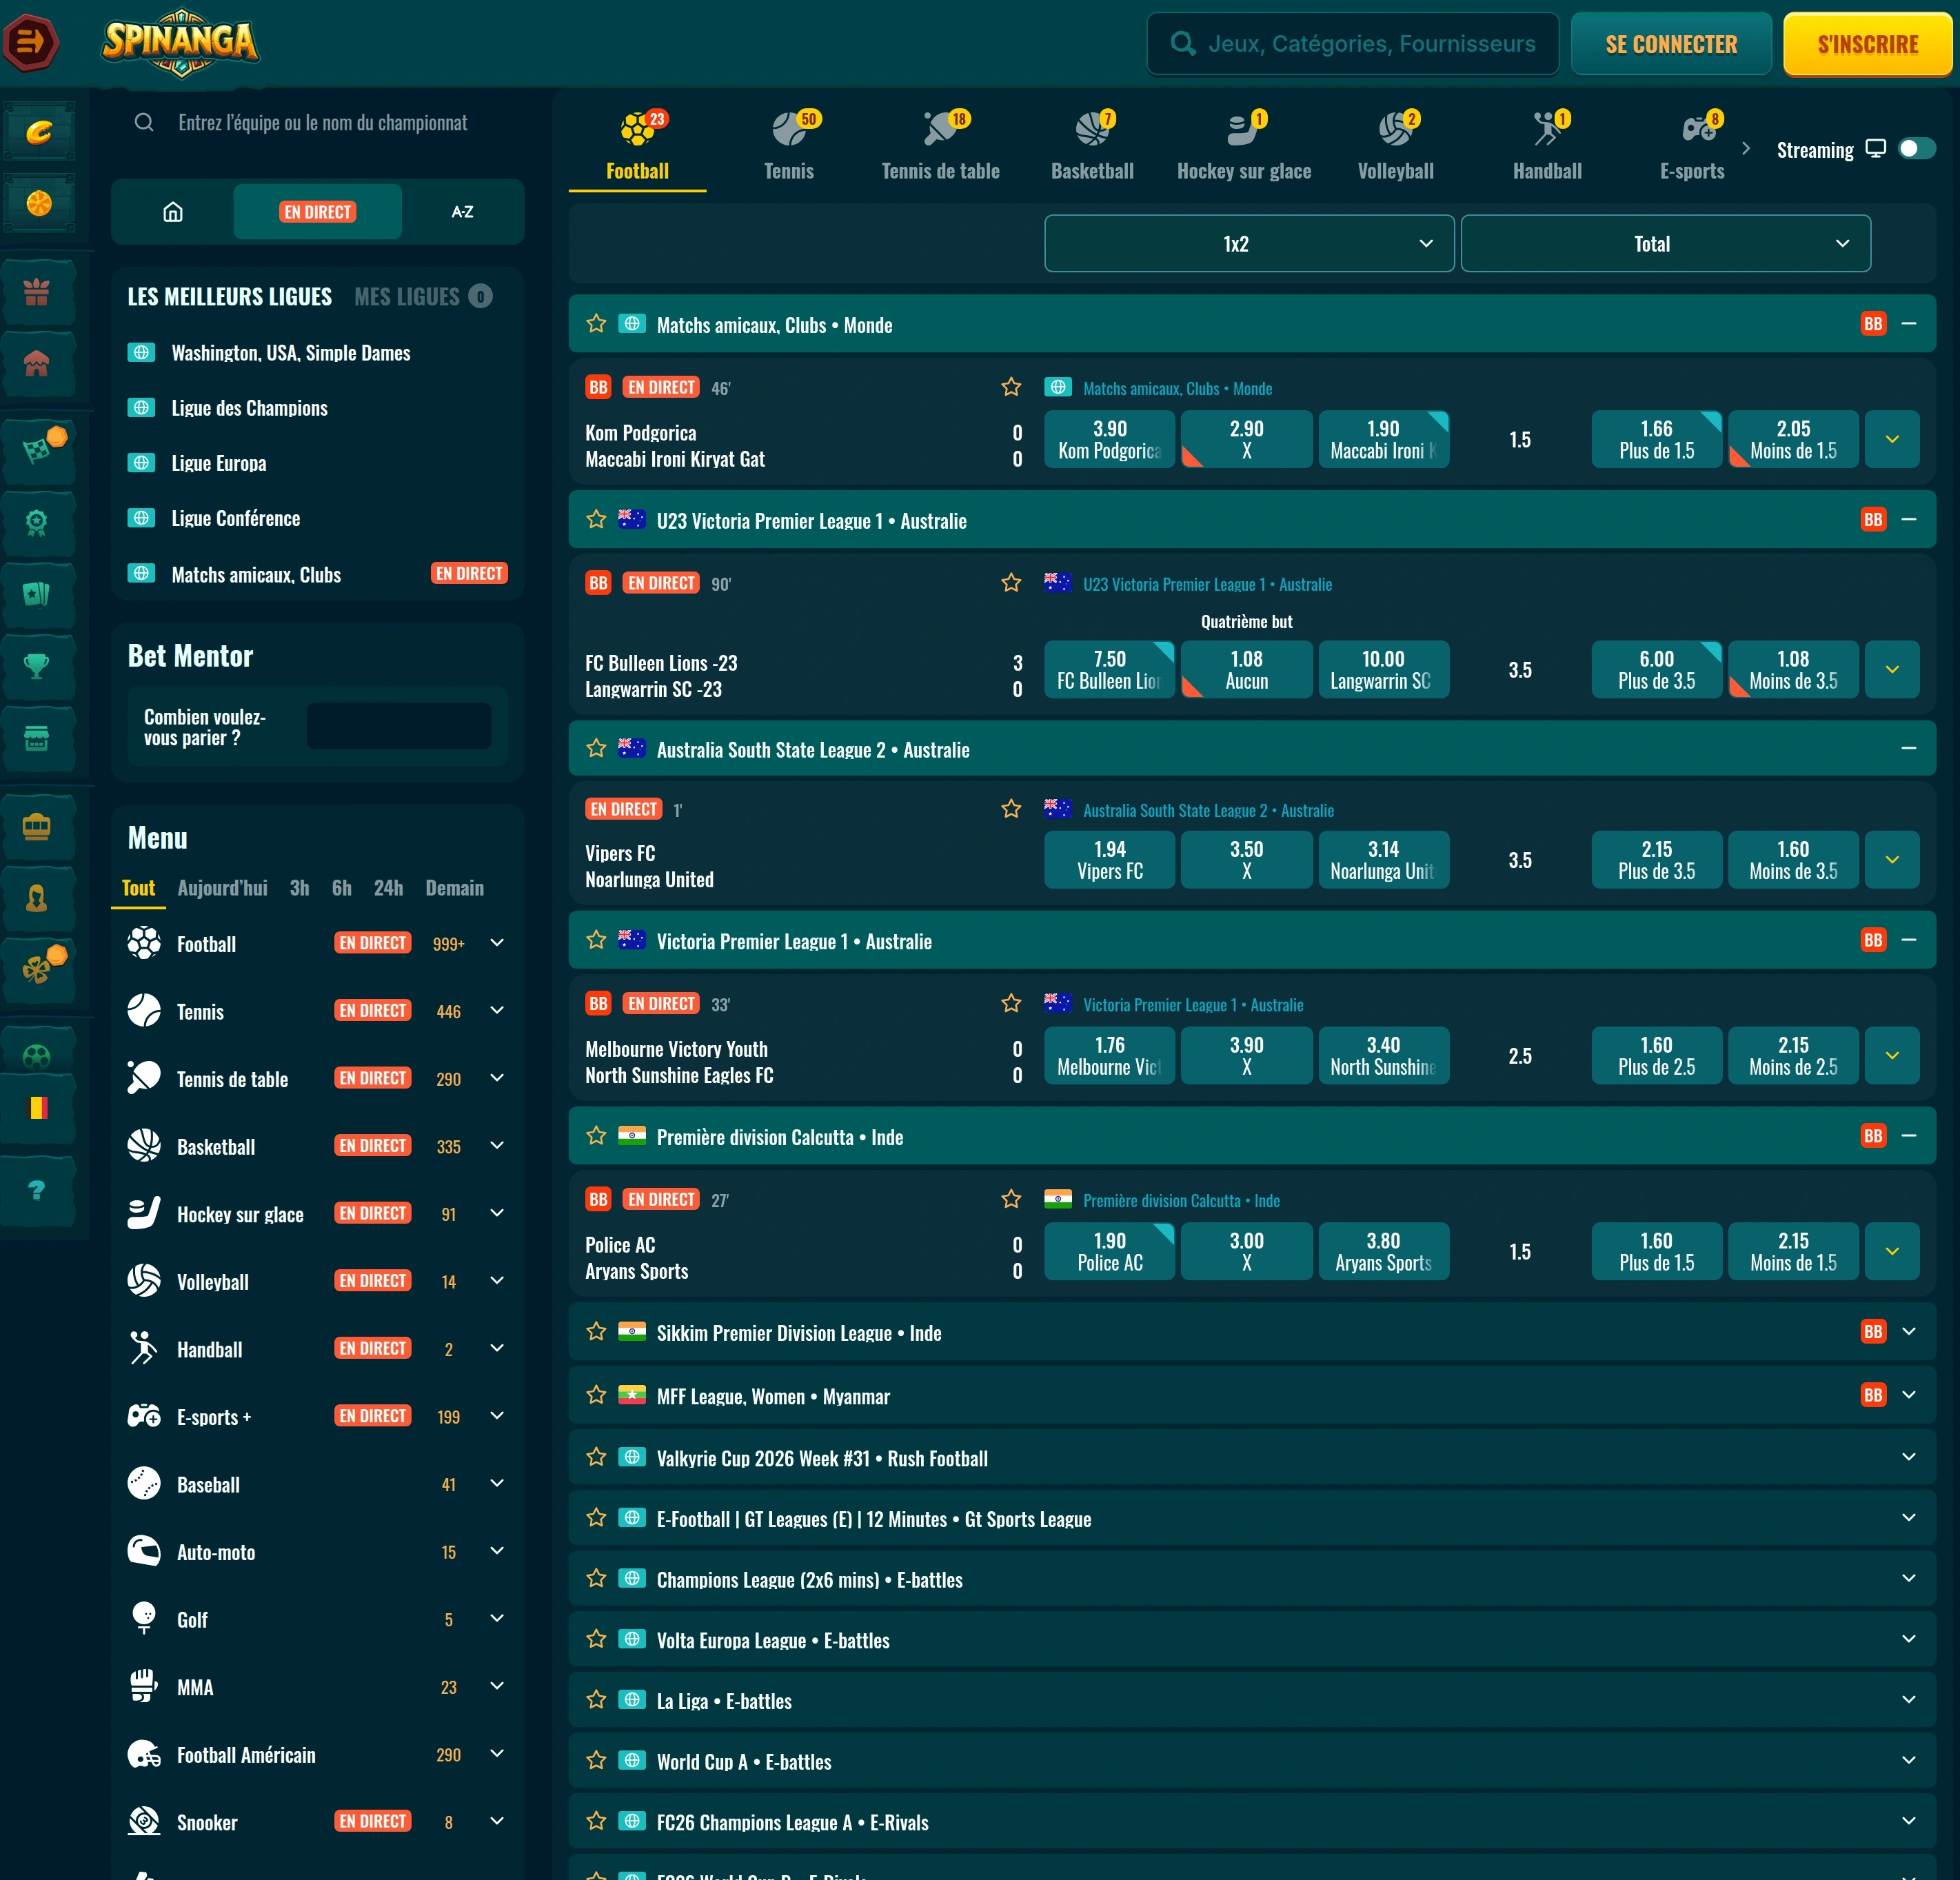Click Jeux, Catégories, Fournisseurs search field
This screenshot has width=1960, height=1880.
coord(1353,44)
